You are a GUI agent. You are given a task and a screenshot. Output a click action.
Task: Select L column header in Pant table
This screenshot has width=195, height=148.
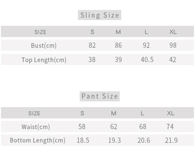click(142, 113)
